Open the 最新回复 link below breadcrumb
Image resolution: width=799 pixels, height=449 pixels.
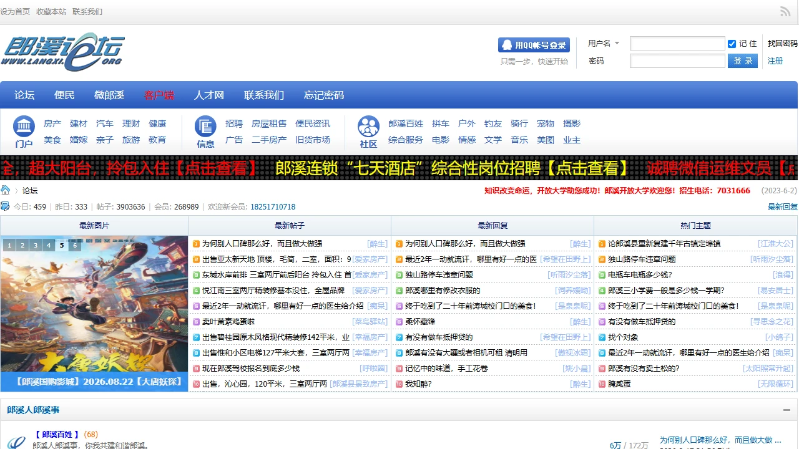[783, 207]
